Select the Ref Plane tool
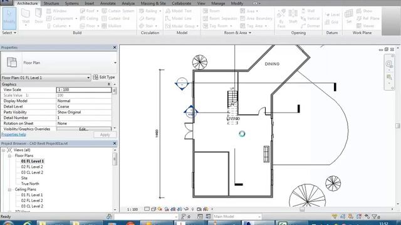 [x=368, y=18]
